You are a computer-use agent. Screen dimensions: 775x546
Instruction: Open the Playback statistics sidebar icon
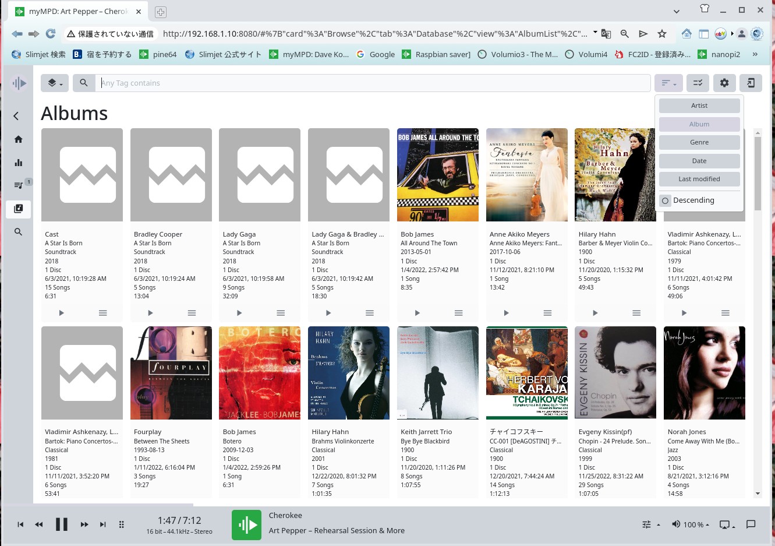click(x=18, y=163)
